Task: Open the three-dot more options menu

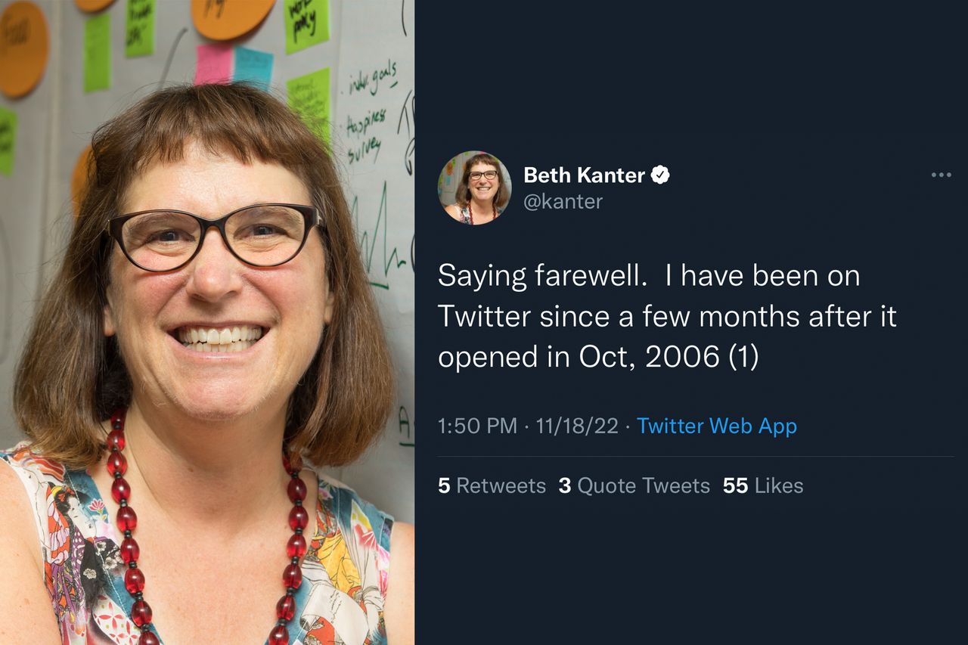Action: [941, 175]
